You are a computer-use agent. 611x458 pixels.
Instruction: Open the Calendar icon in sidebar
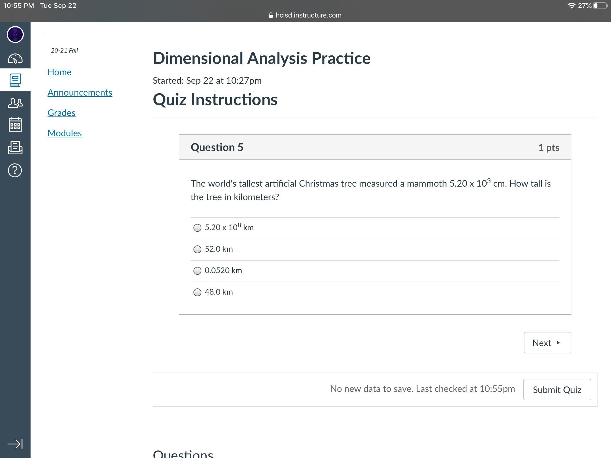pyautogui.click(x=15, y=125)
